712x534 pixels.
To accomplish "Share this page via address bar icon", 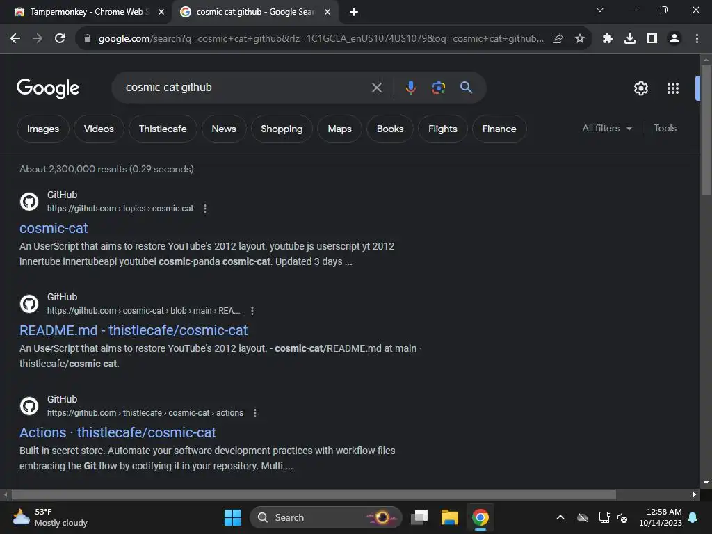I will tap(558, 39).
